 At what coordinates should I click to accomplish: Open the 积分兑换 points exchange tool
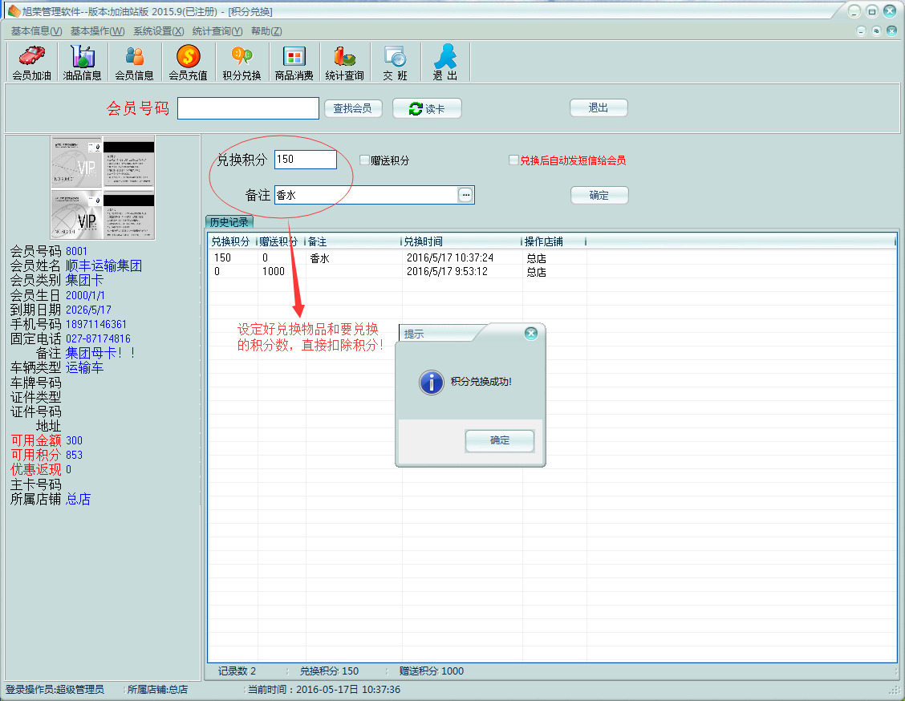coord(241,63)
